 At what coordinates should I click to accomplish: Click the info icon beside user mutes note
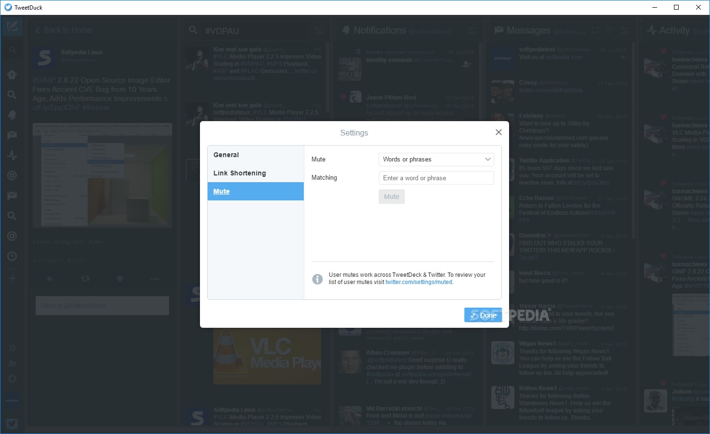[x=317, y=279]
